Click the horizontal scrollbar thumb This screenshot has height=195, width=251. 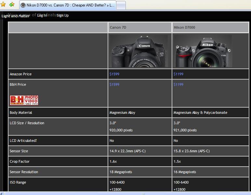pyautogui.click(x=143, y=193)
